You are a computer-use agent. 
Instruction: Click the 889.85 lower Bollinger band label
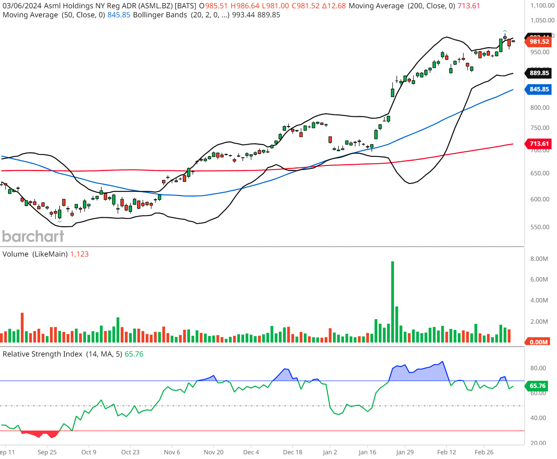click(x=538, y=73)
